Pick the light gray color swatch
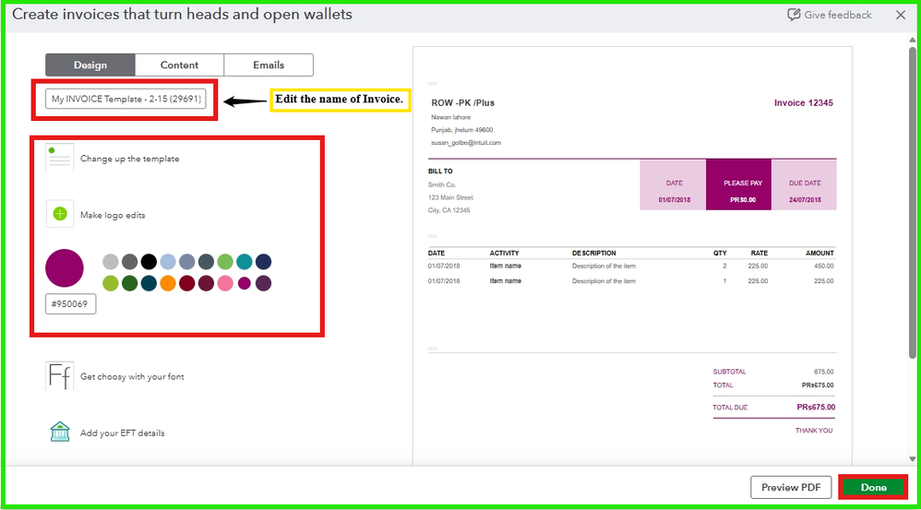The height and width of the screenshot is (510, 921). (111, 262)
